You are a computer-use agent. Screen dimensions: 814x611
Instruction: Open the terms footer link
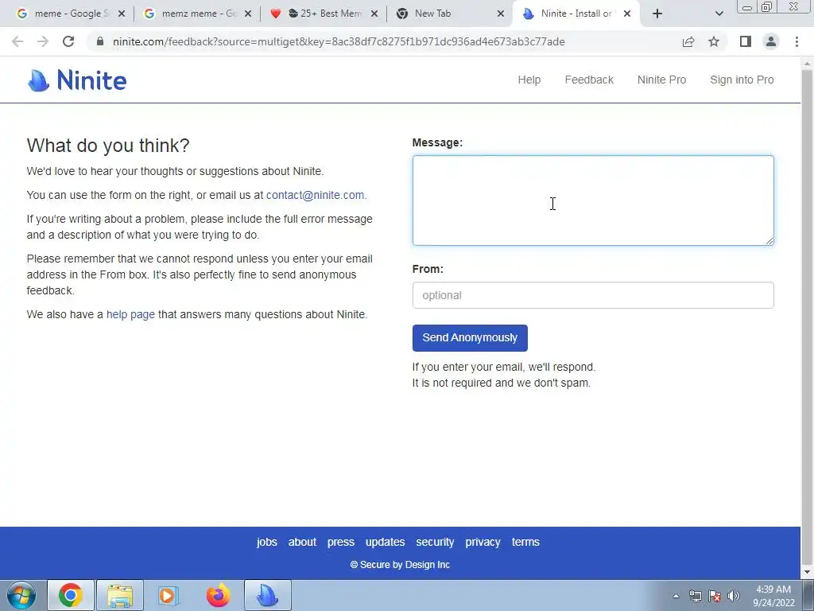(525, 542)
